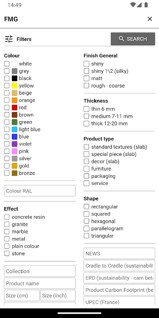This screenshot has height=318, width=159.
Task: Enable the marble effect checkbox
Action: pyautogui.click(x=7, y=232)
